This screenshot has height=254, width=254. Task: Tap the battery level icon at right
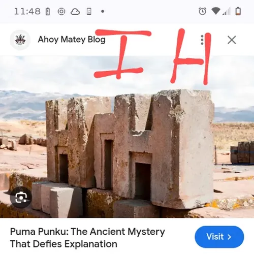pos(238,11)
